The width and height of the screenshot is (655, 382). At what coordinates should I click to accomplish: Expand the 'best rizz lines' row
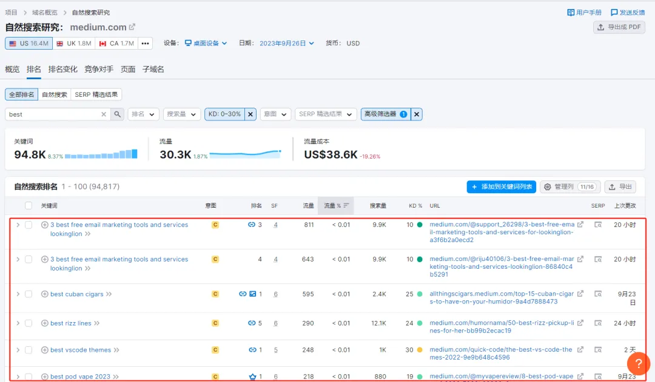tap(18, 323)
